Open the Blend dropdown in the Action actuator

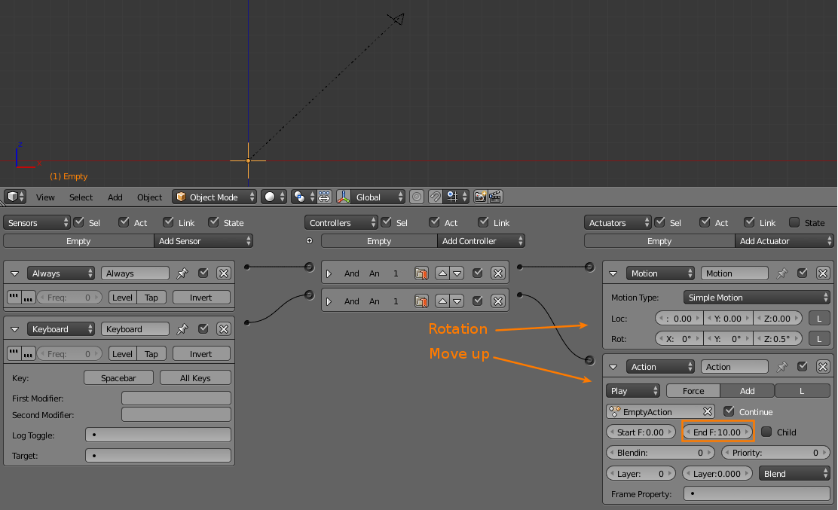pos(795,473)
